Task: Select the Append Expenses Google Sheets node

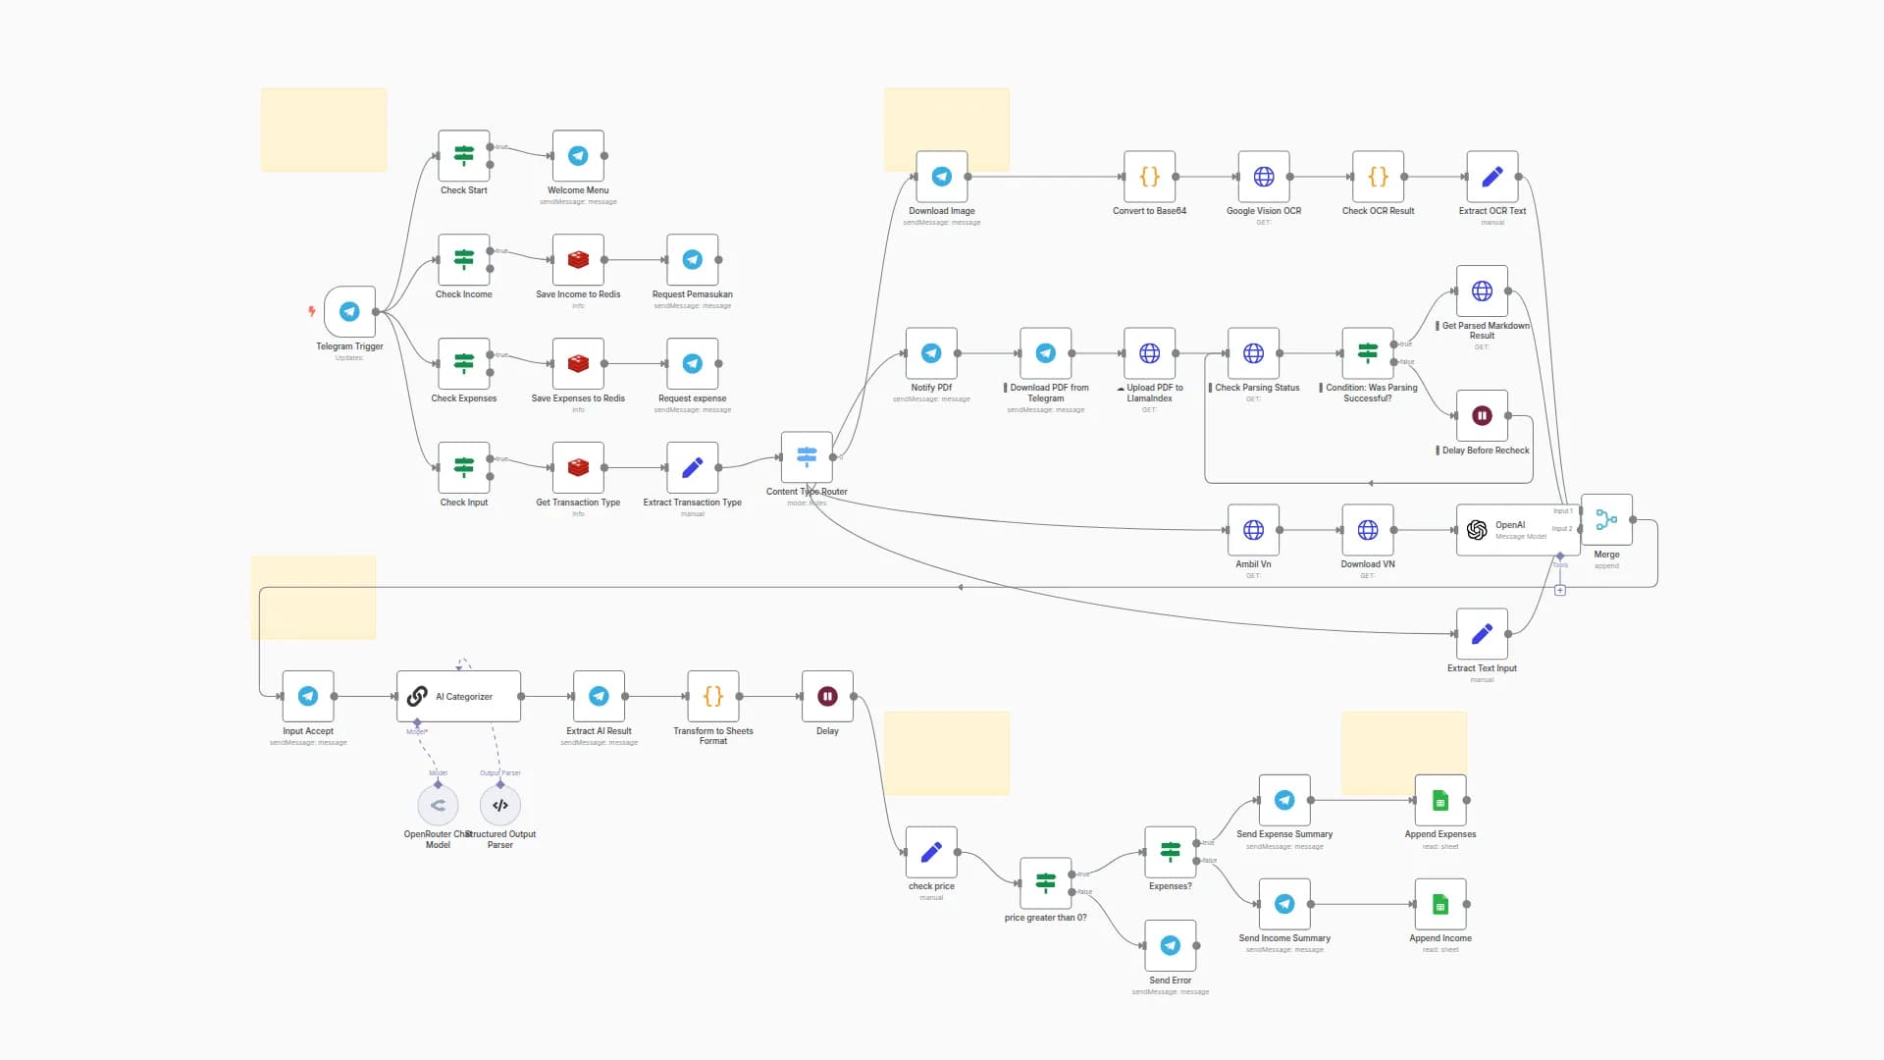Action: [x=1440, y=801]
